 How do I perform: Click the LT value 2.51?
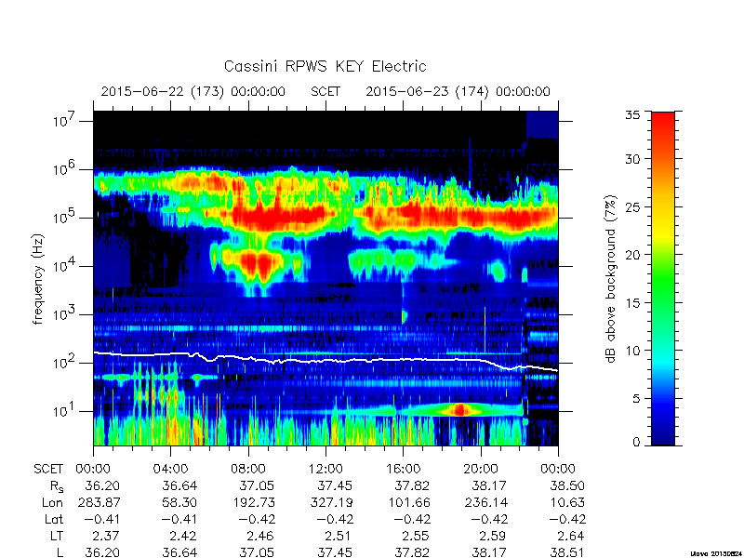[x=336, y=536]
